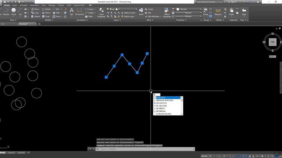Open the Express Tools ribbon tab

(79, 5)
